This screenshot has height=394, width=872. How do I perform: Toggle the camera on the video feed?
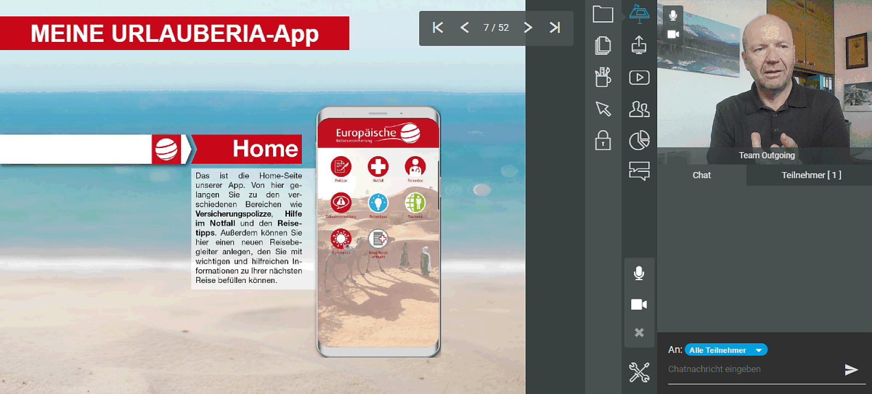(673, 34)
